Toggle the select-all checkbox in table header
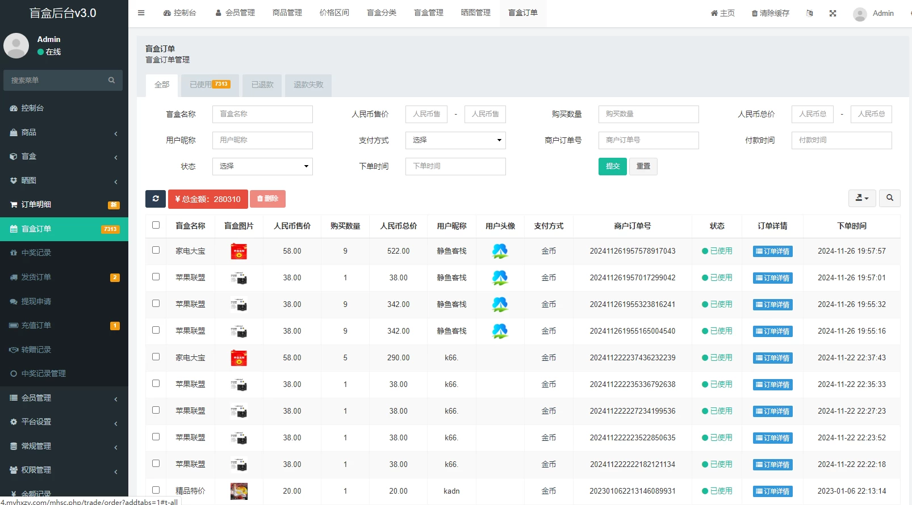Image resolution: width=912 pixels, height=505 pixels. [156, 225]
